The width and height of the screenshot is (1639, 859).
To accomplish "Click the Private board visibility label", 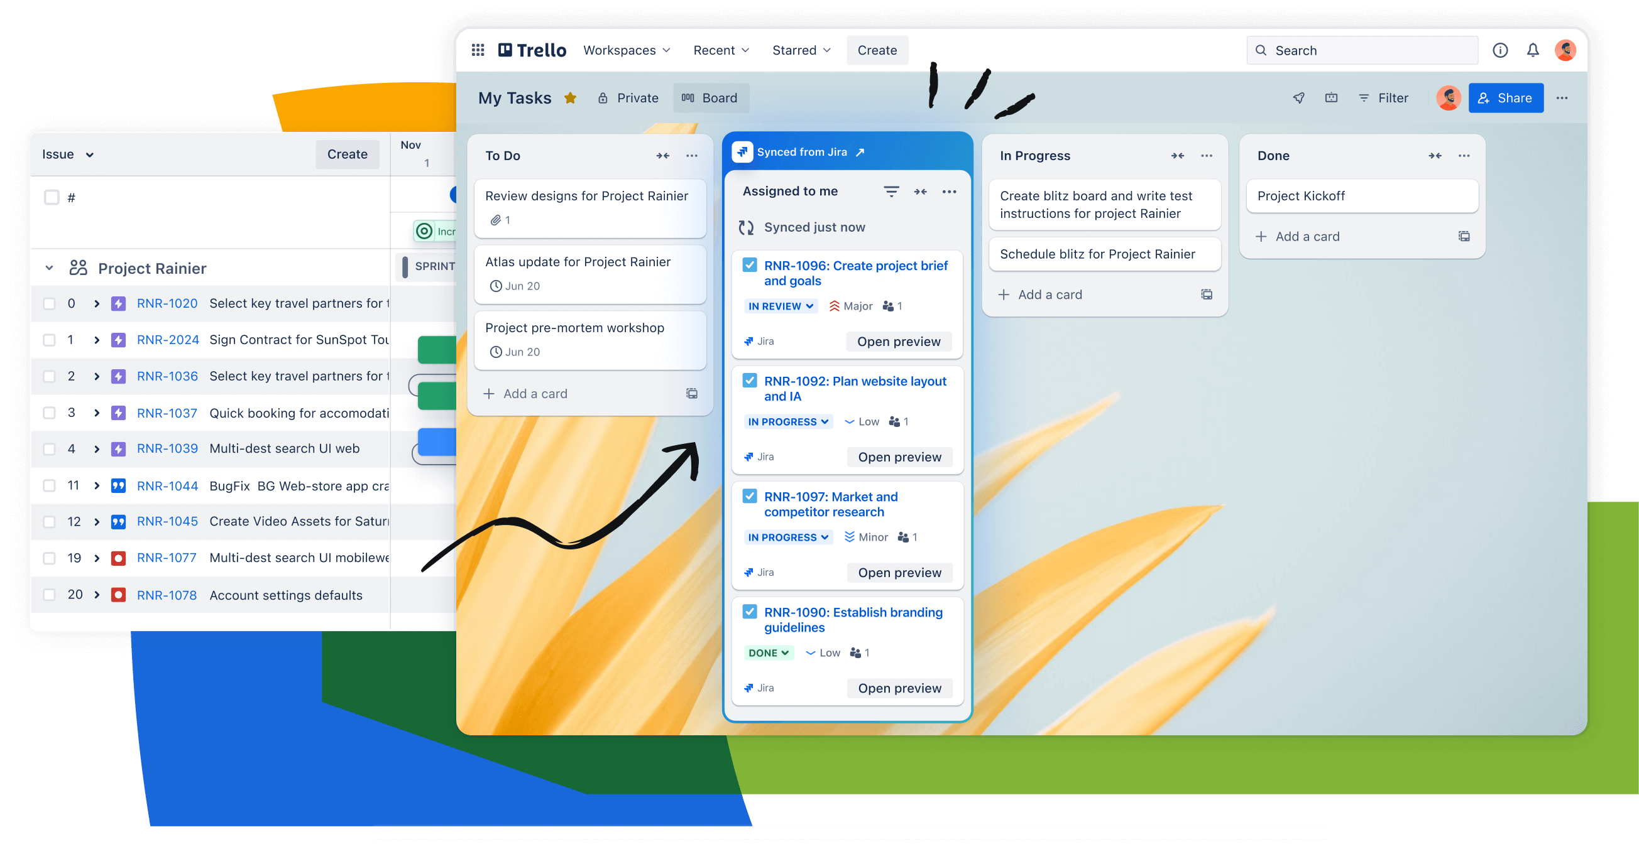I will 628,97.
